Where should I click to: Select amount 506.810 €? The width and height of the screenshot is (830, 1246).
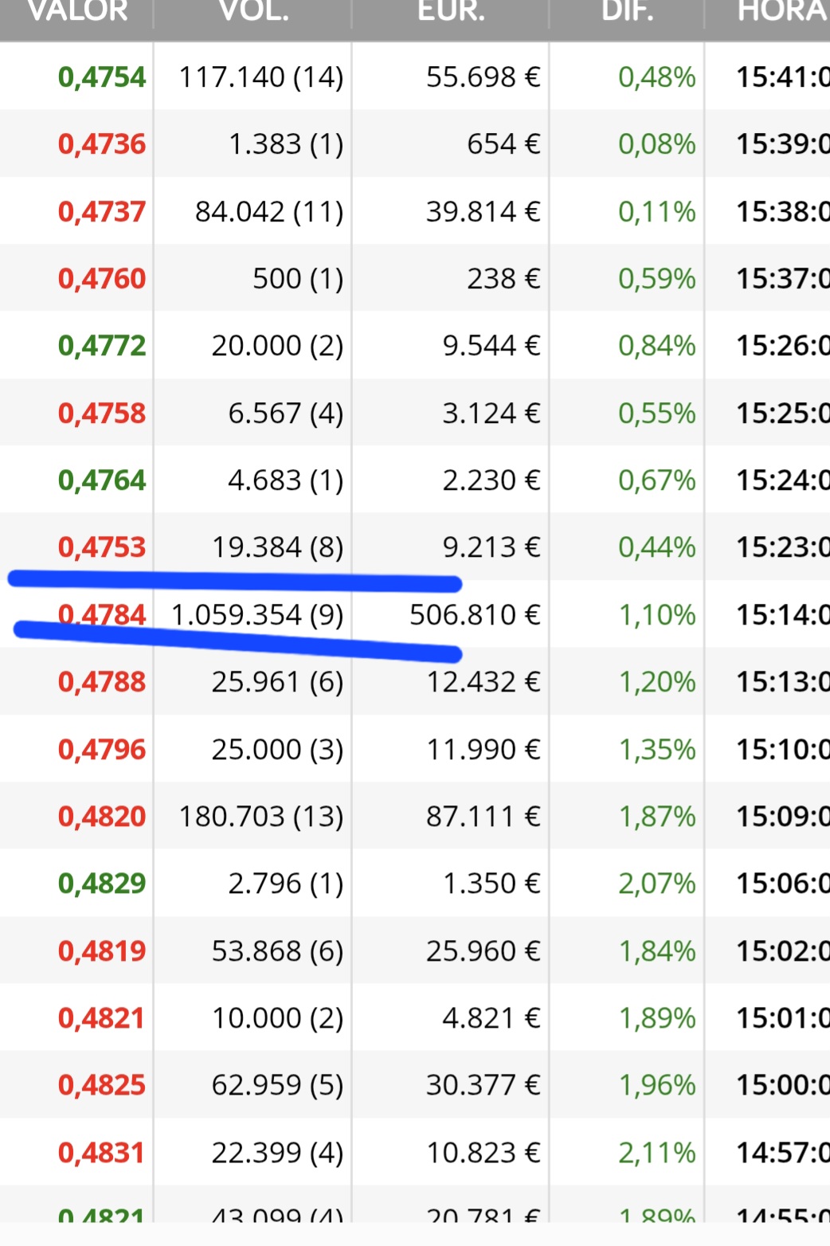476,615
